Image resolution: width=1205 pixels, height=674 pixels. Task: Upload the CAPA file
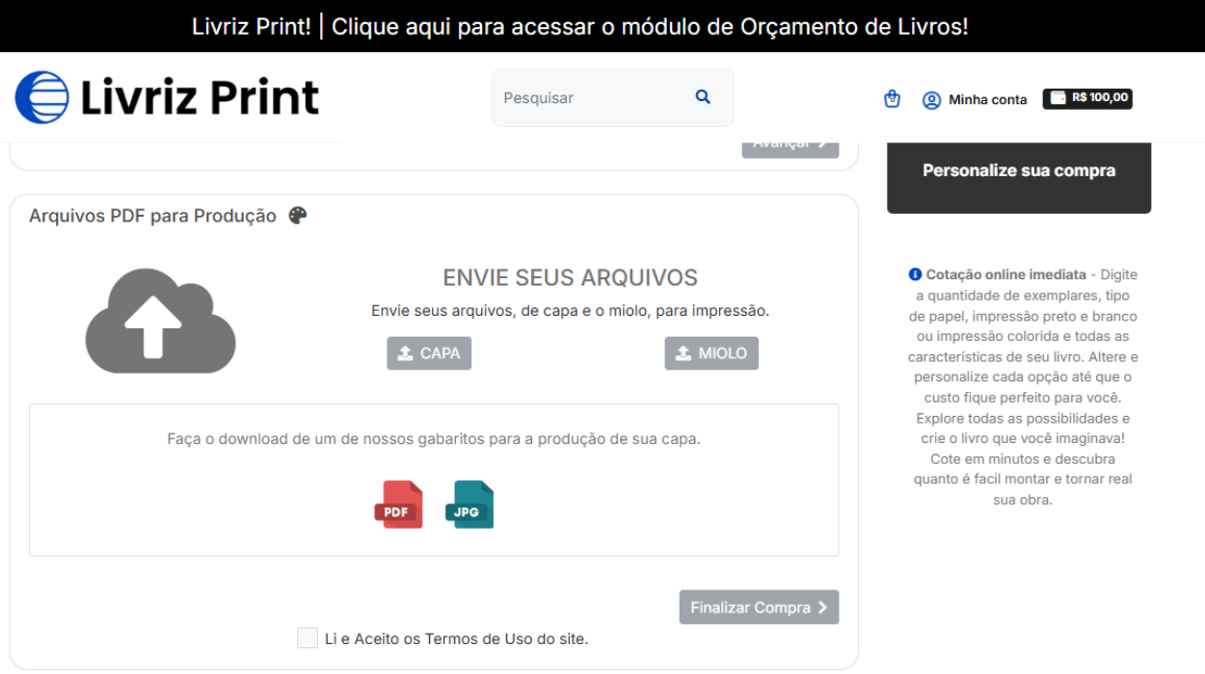tap(429, 352)
